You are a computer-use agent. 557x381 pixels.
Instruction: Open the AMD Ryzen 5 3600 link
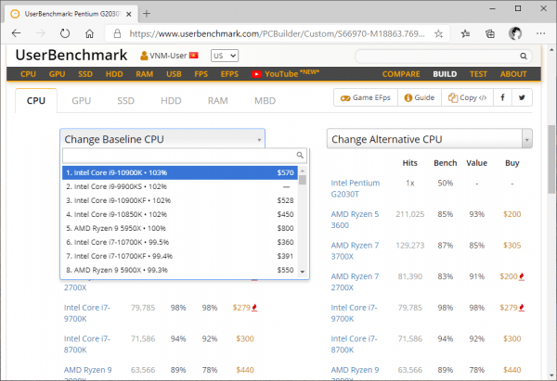[x=355, y=220]
